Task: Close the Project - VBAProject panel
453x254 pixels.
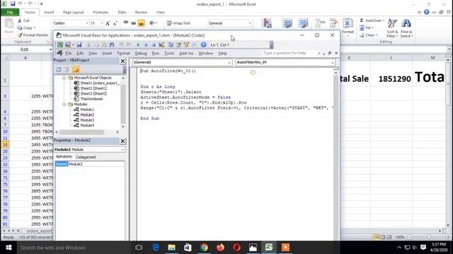Action: (x=122, y=61)
